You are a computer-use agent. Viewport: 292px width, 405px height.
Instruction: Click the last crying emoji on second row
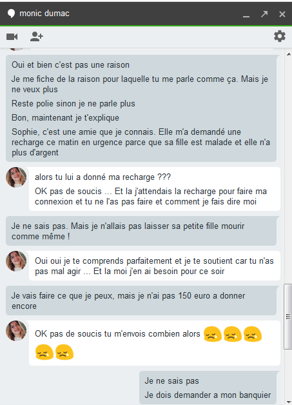(x=64, y=351)
